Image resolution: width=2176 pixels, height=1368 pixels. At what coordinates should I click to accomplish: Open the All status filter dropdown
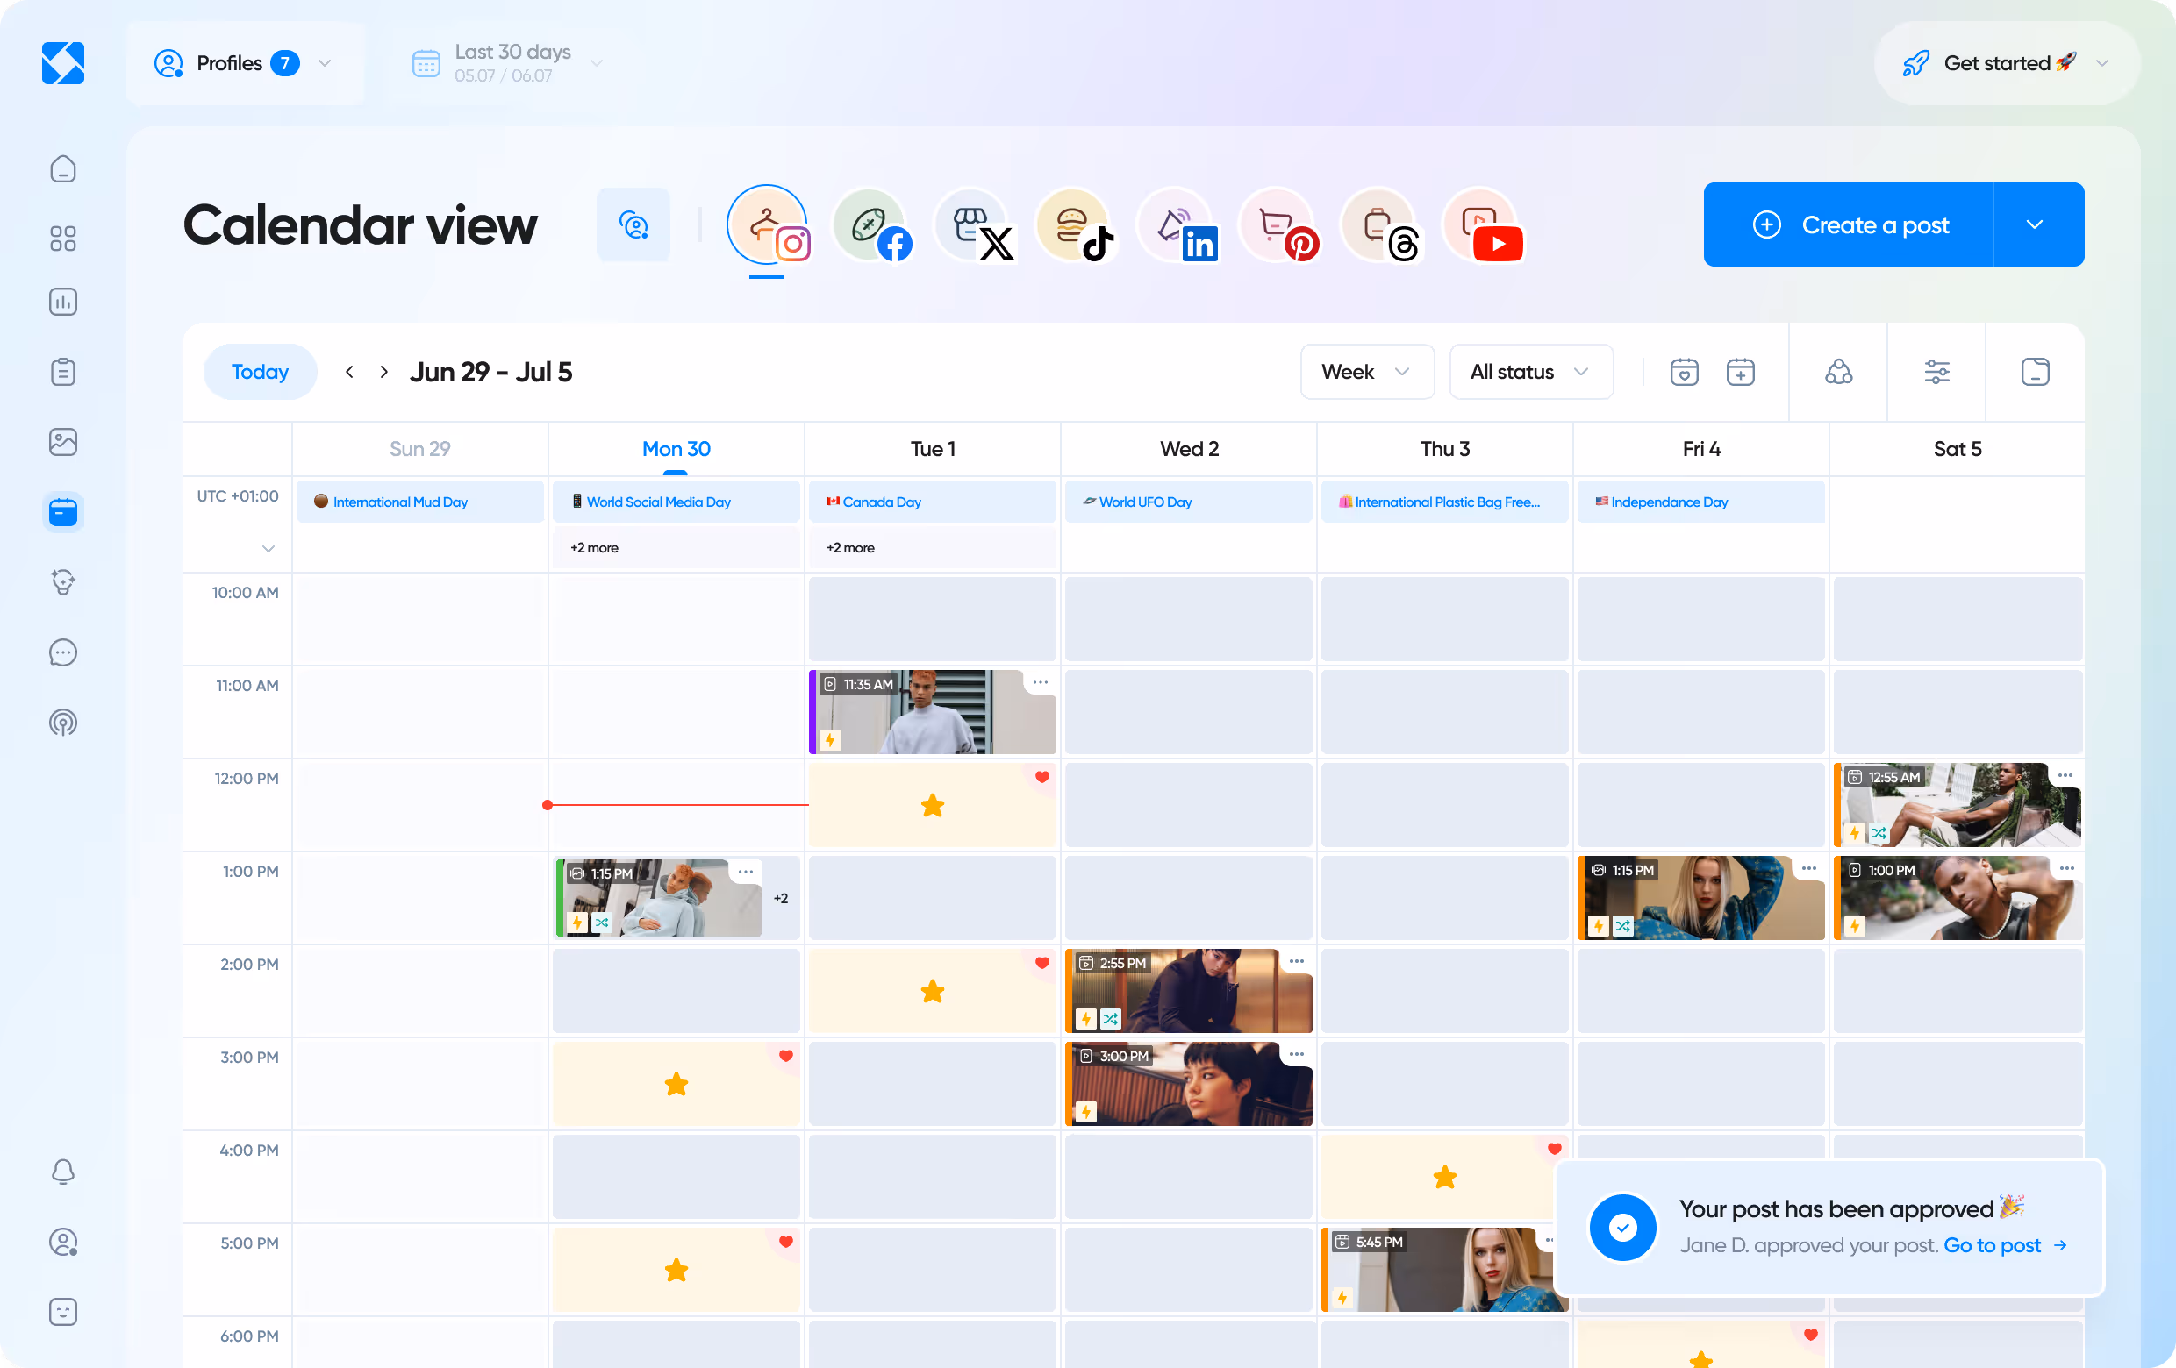click(x=1530, y=371)
